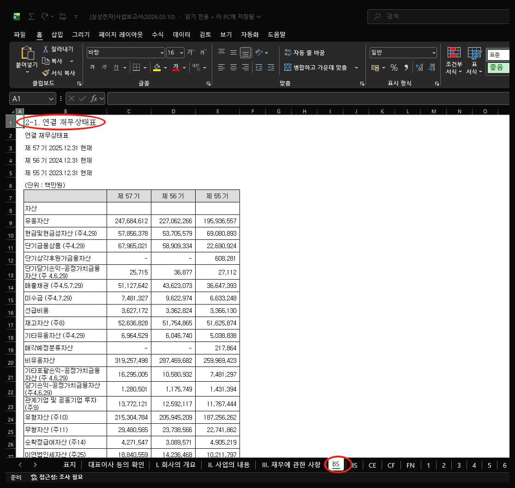Click the search box (검색)
The width and height of the screenshot is (515, 488).
(438, 17)
